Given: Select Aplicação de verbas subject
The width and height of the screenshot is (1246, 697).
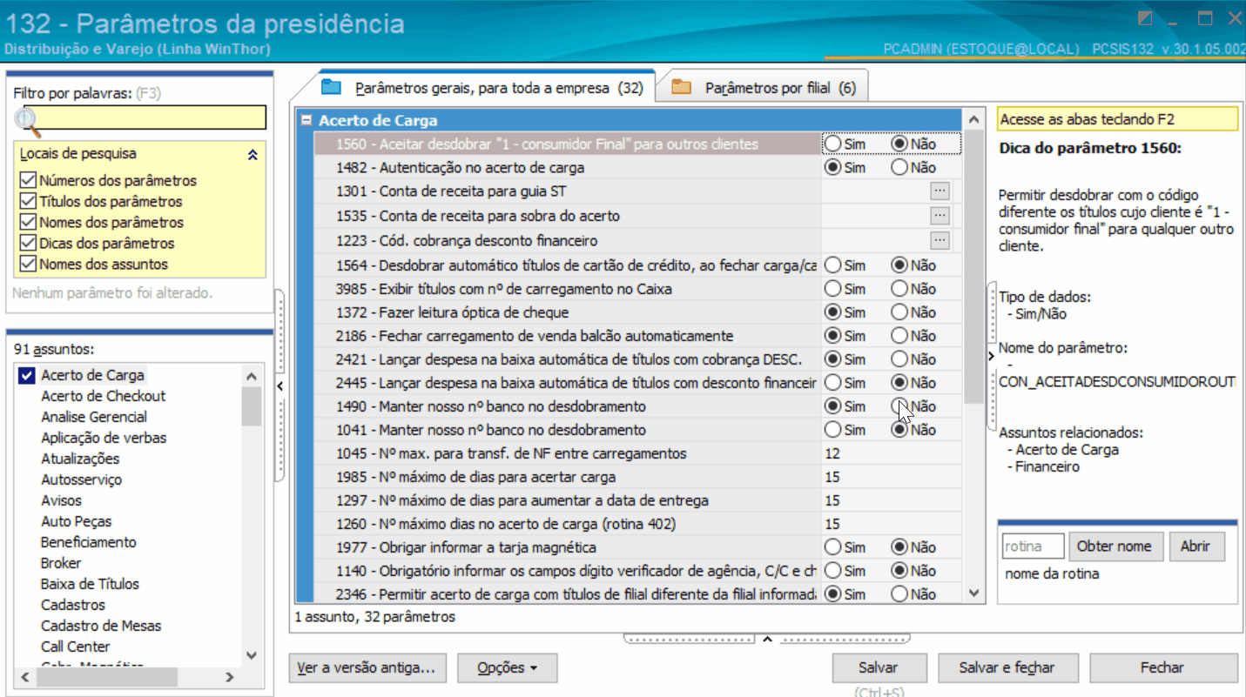Looking at the screenshot, I should (x=104, y=438).
